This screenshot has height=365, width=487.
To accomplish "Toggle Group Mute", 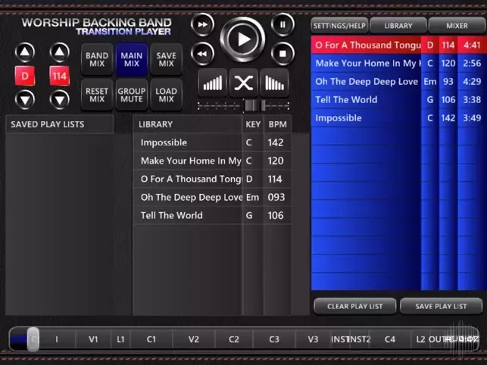I will click(132, 95).
